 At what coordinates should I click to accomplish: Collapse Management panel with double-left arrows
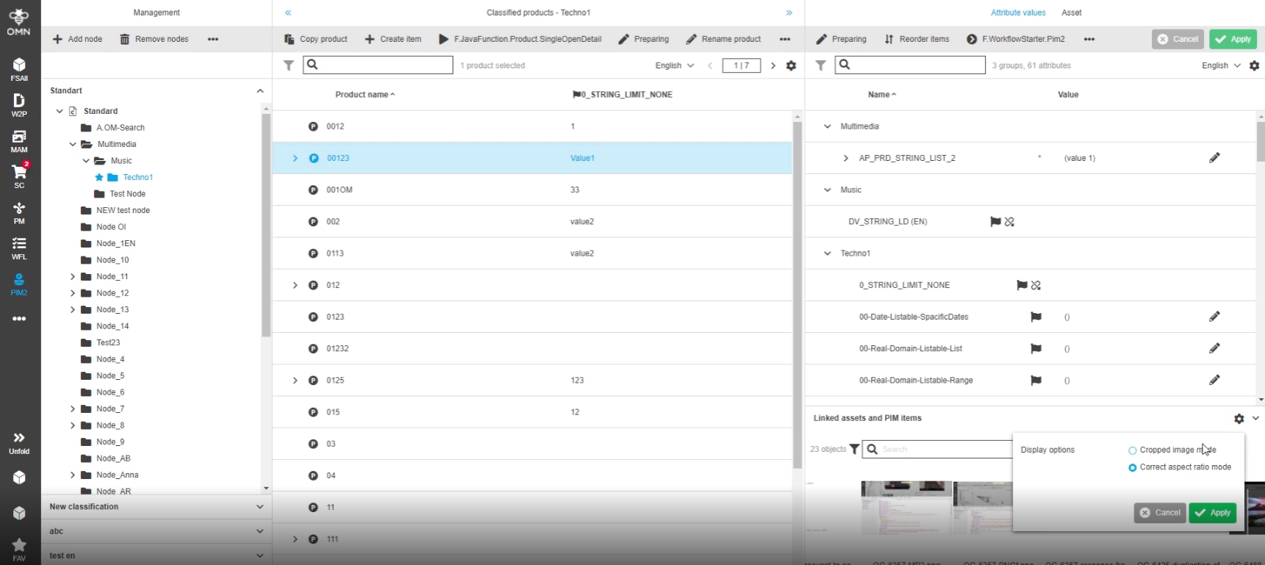pos(288,12)
